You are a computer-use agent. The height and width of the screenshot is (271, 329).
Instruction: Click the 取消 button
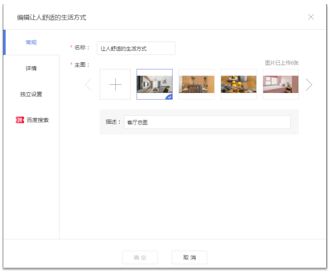pyautogui.click(x=190, y=257)
